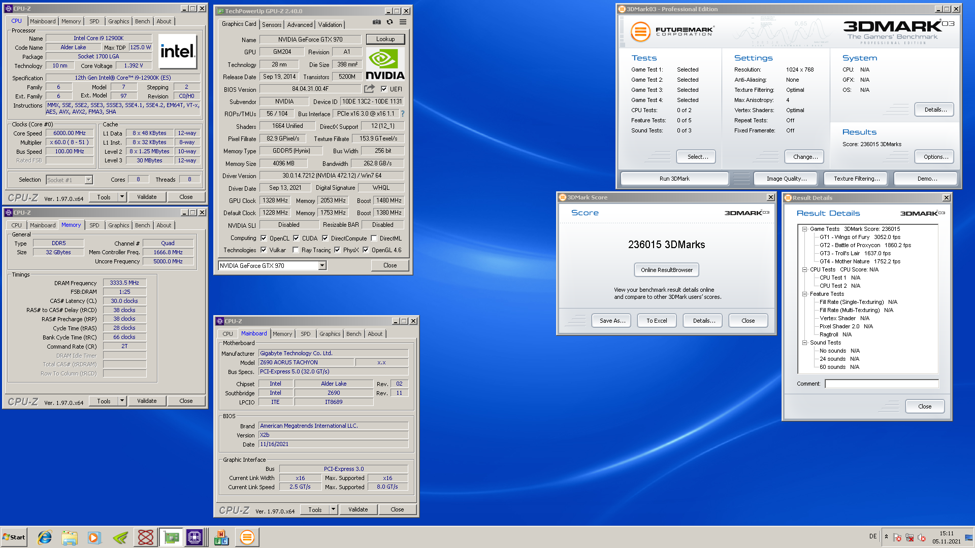Click the GPU-Z screenshot camera icon

click(376, 22)
